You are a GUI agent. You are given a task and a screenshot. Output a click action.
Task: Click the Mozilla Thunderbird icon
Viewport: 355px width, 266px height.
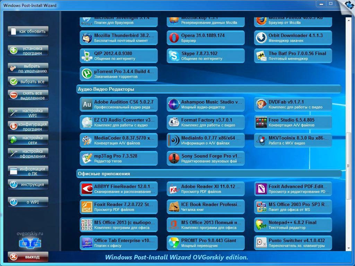(87, 38)
